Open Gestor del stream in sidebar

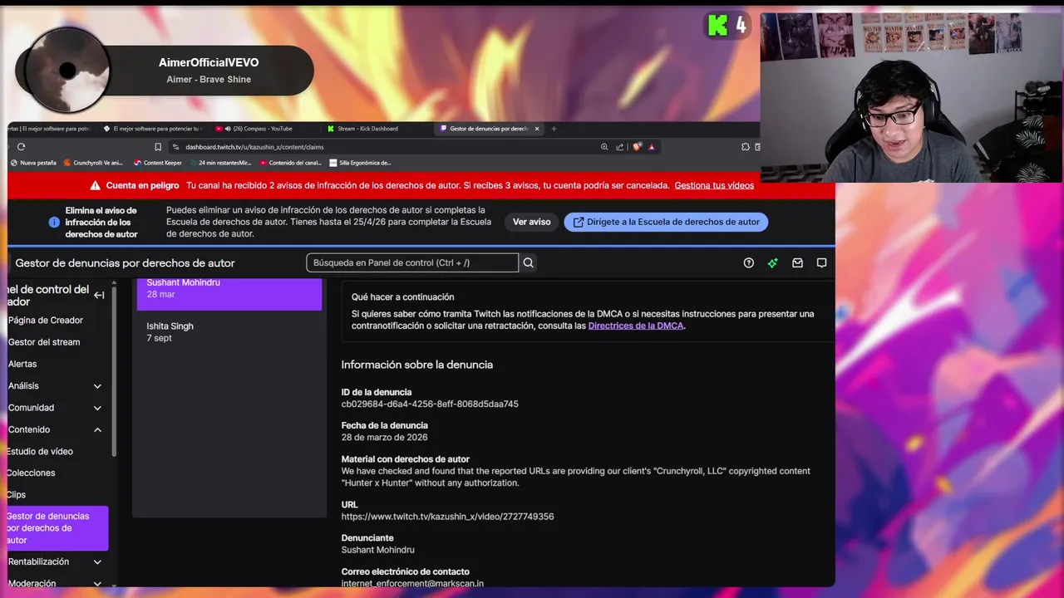(x=44, y=341)
